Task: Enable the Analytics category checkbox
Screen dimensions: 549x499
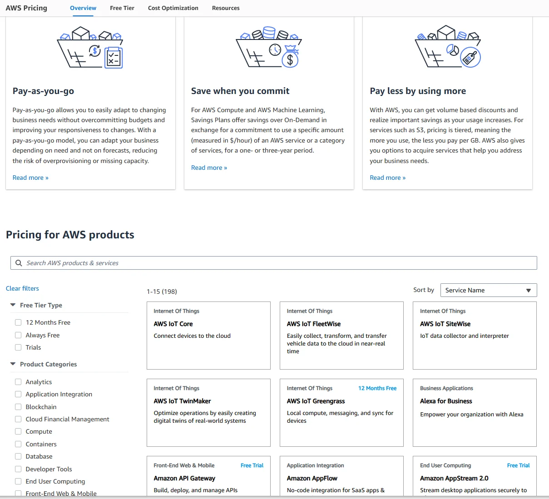Action: coord(18,382)
